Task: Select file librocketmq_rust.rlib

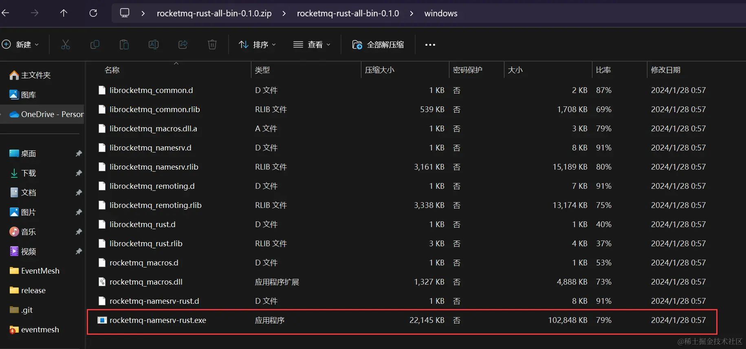Action: click(x=146, y=243)
